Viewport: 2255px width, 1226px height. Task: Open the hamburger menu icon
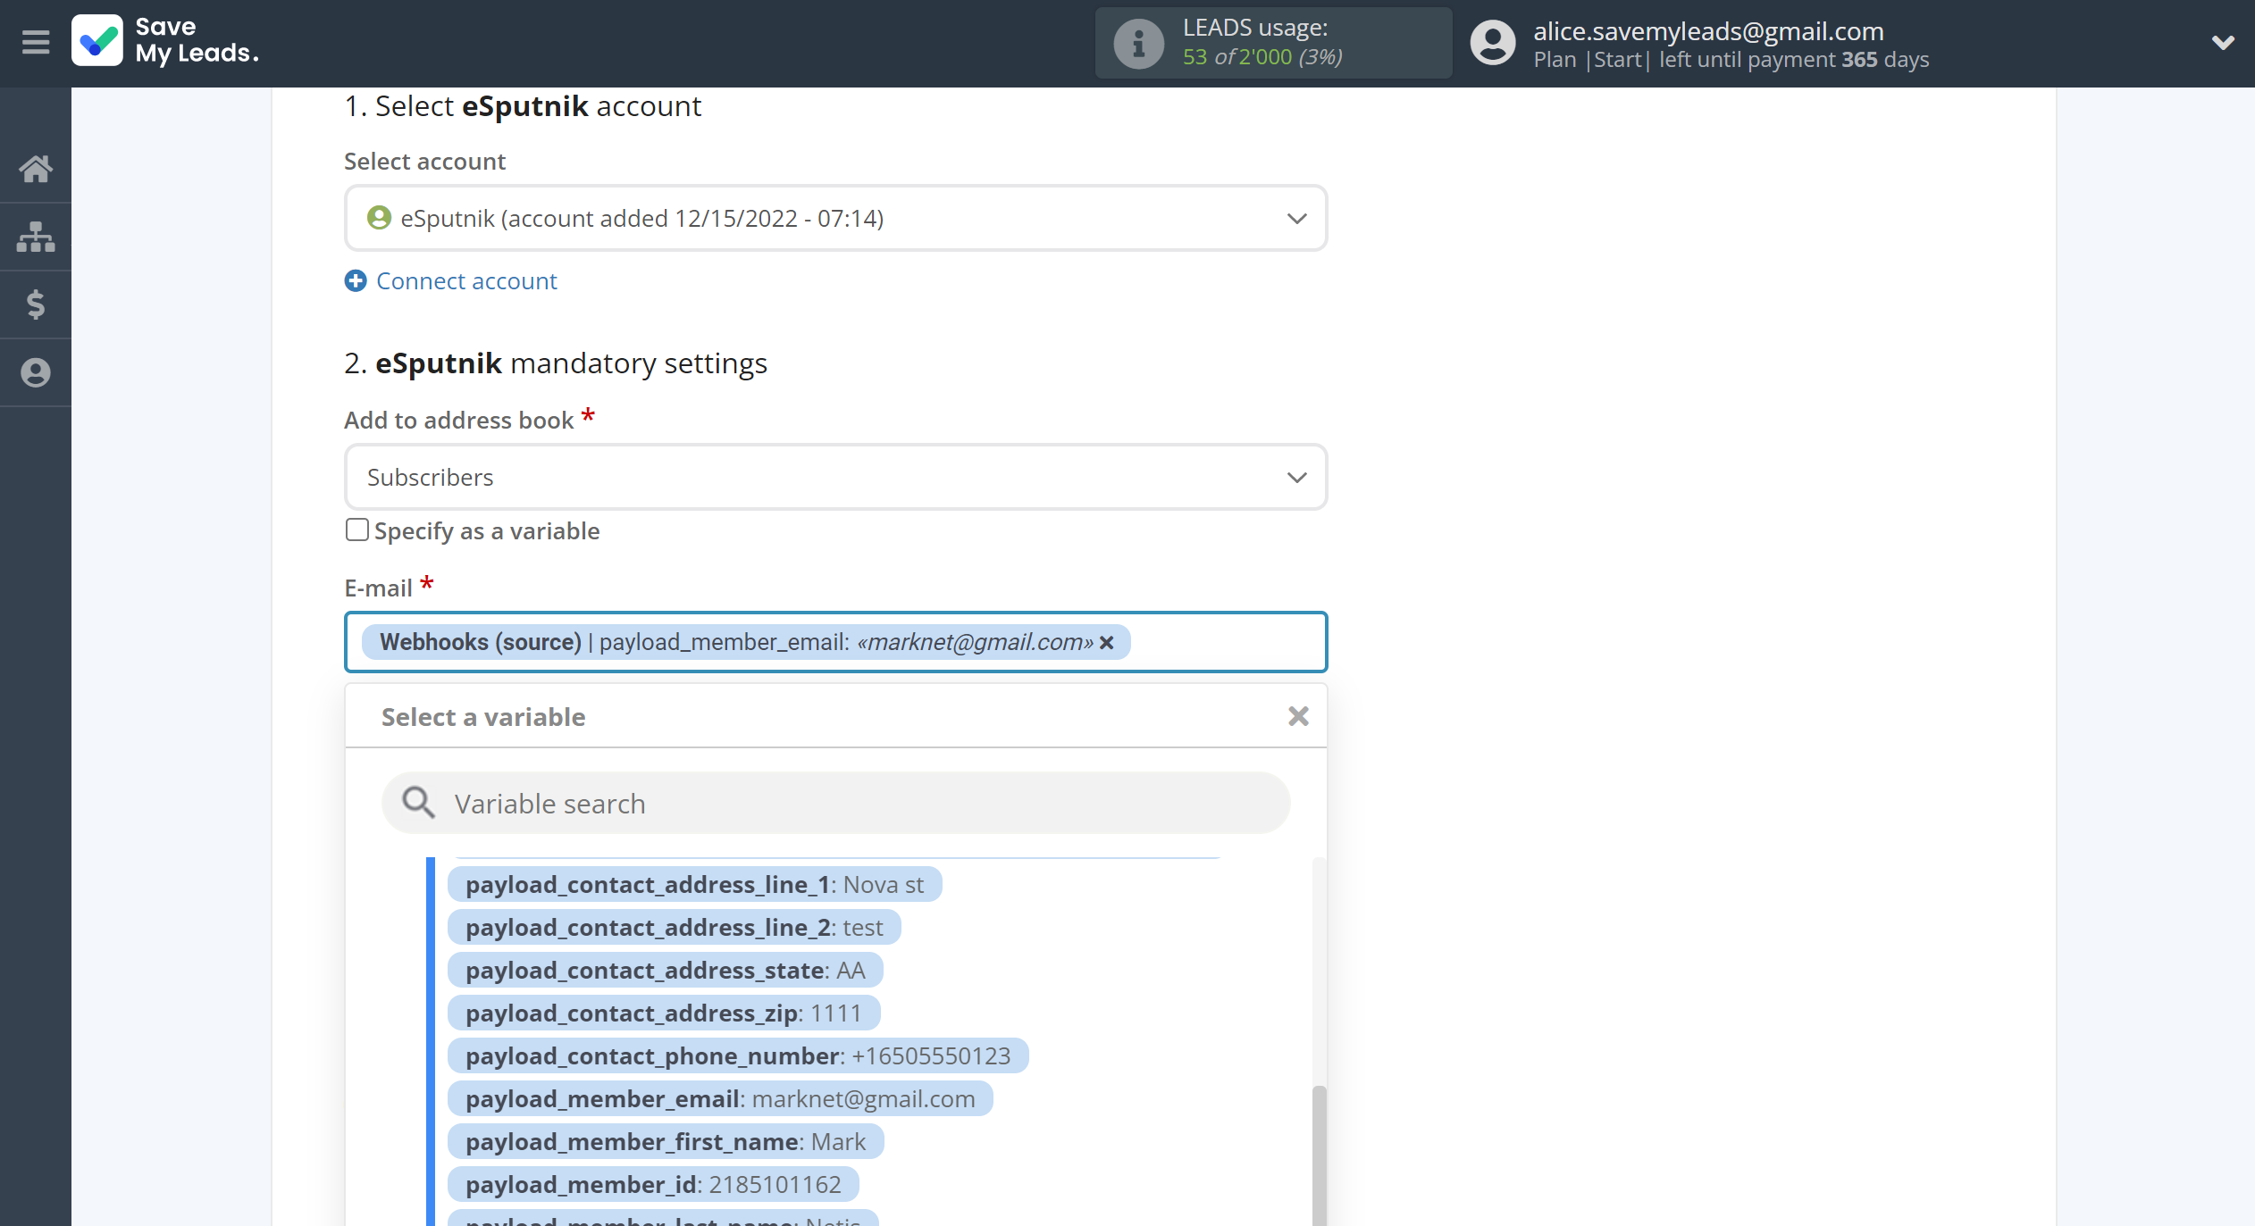tap(36, 42)
